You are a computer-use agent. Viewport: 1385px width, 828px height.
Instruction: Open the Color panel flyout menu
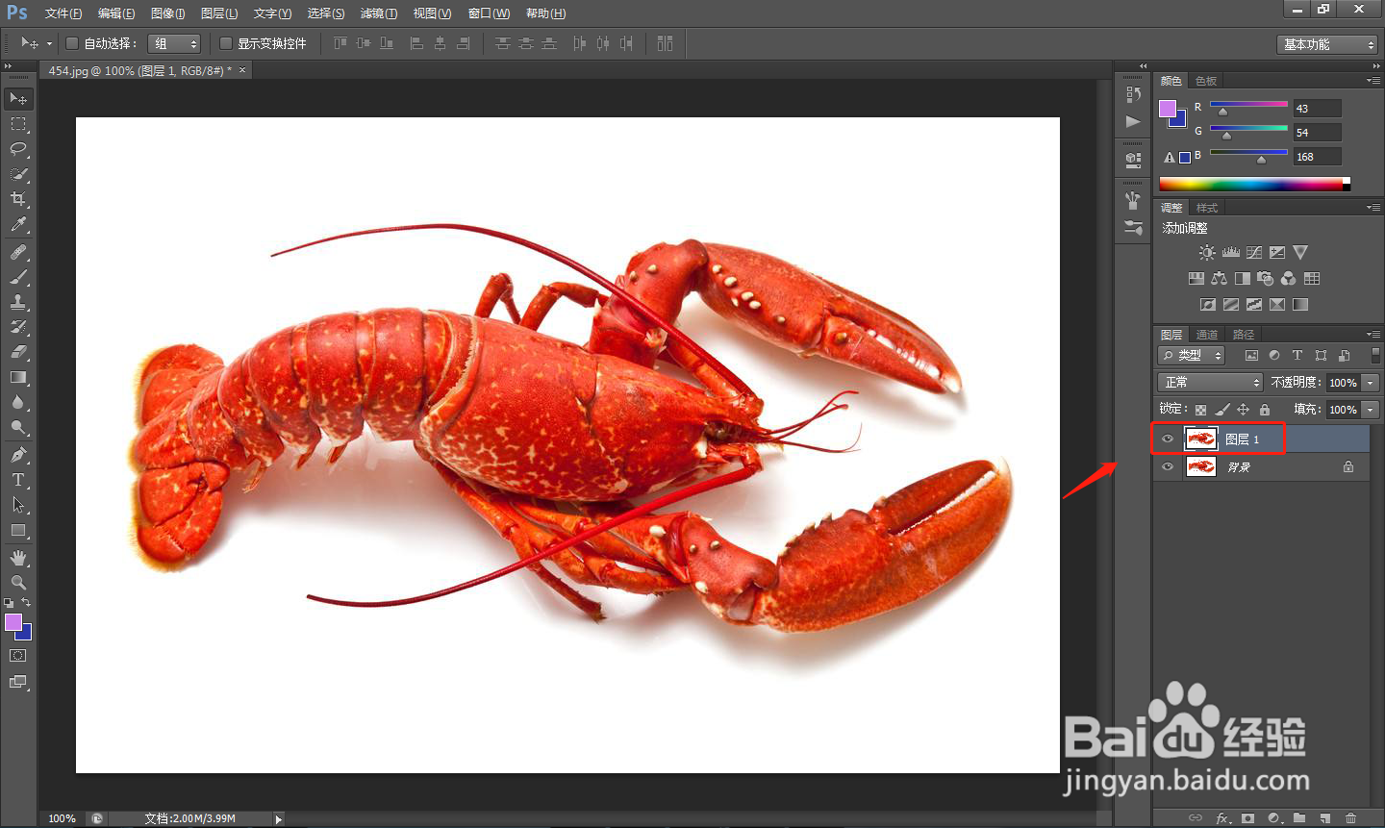[x=1373, y=81]
